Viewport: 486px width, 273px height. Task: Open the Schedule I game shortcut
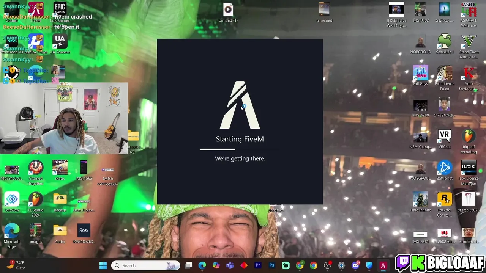point(444,44)
